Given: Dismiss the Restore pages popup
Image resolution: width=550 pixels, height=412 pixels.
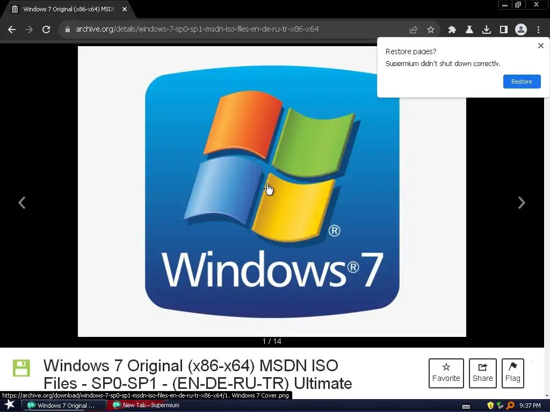Looking at the screenshot, I should [540, 46].
